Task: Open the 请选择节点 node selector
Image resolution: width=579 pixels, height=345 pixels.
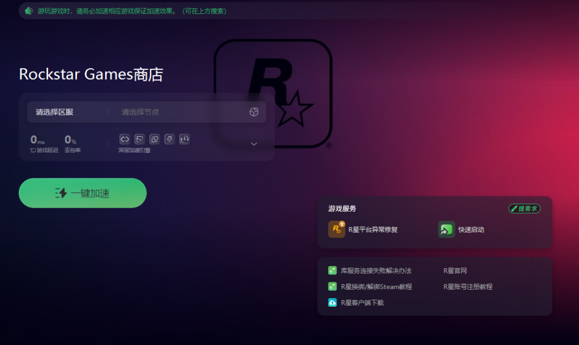Action: coord(140,112)
